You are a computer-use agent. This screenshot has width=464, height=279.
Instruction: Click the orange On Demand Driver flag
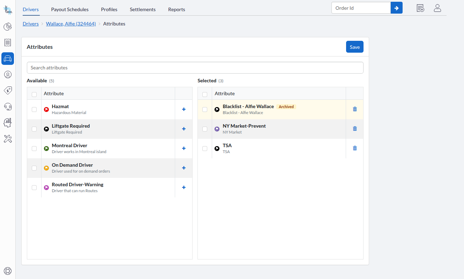[x=46, y=168]
